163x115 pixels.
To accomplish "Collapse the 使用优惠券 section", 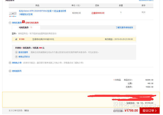I will point(10,23).
